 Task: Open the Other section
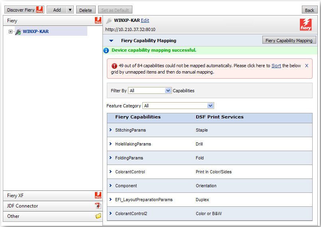(53, 216)
